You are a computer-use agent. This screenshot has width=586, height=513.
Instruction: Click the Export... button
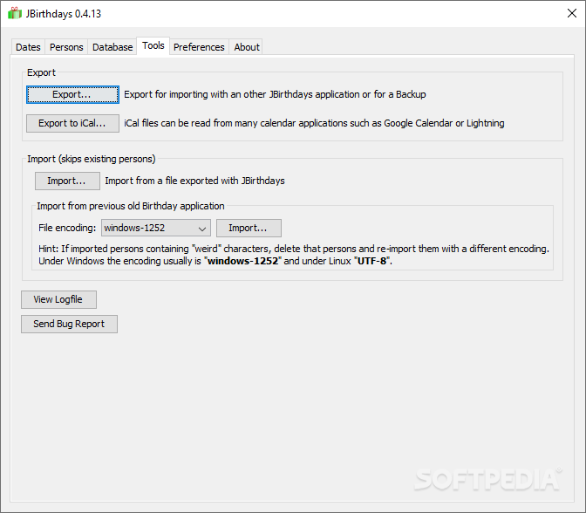tap(73, 94)
